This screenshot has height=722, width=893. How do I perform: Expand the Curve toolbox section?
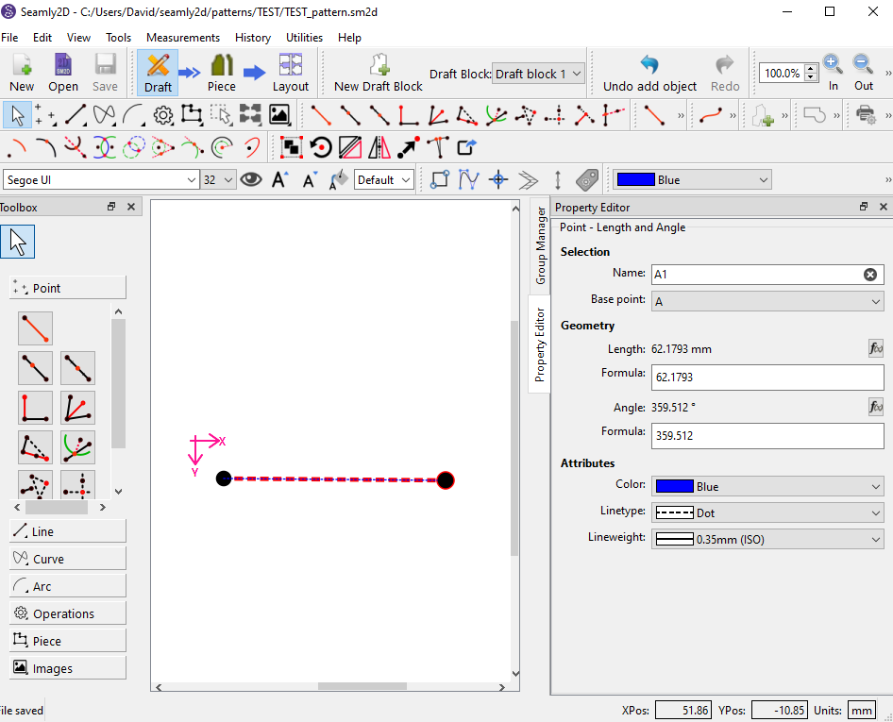tap(67, 559)
